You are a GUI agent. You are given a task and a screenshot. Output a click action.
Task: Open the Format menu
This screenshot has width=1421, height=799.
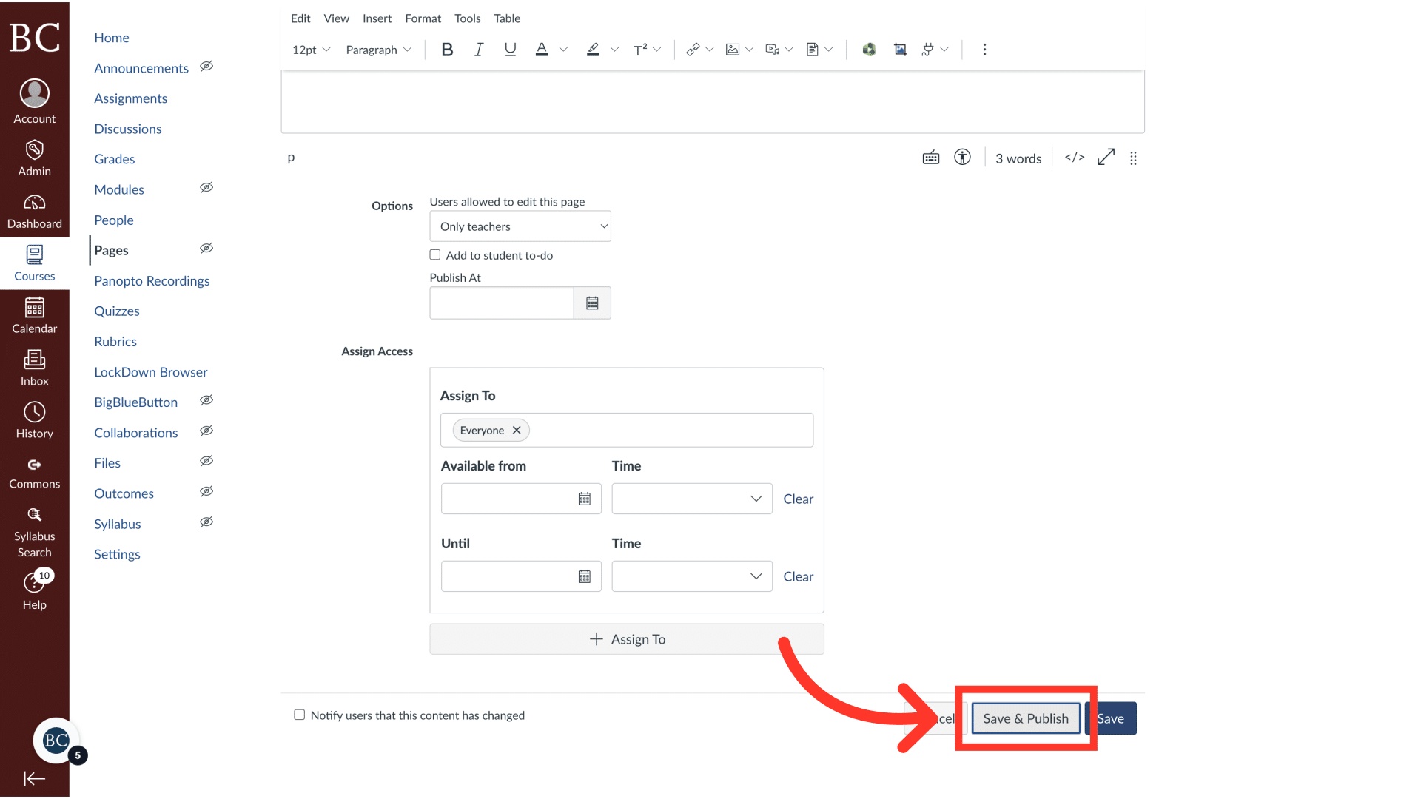(x=423, y=18)
